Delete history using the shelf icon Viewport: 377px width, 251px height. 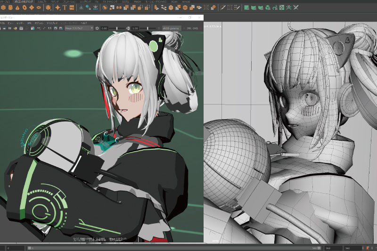tap(88, 8)
